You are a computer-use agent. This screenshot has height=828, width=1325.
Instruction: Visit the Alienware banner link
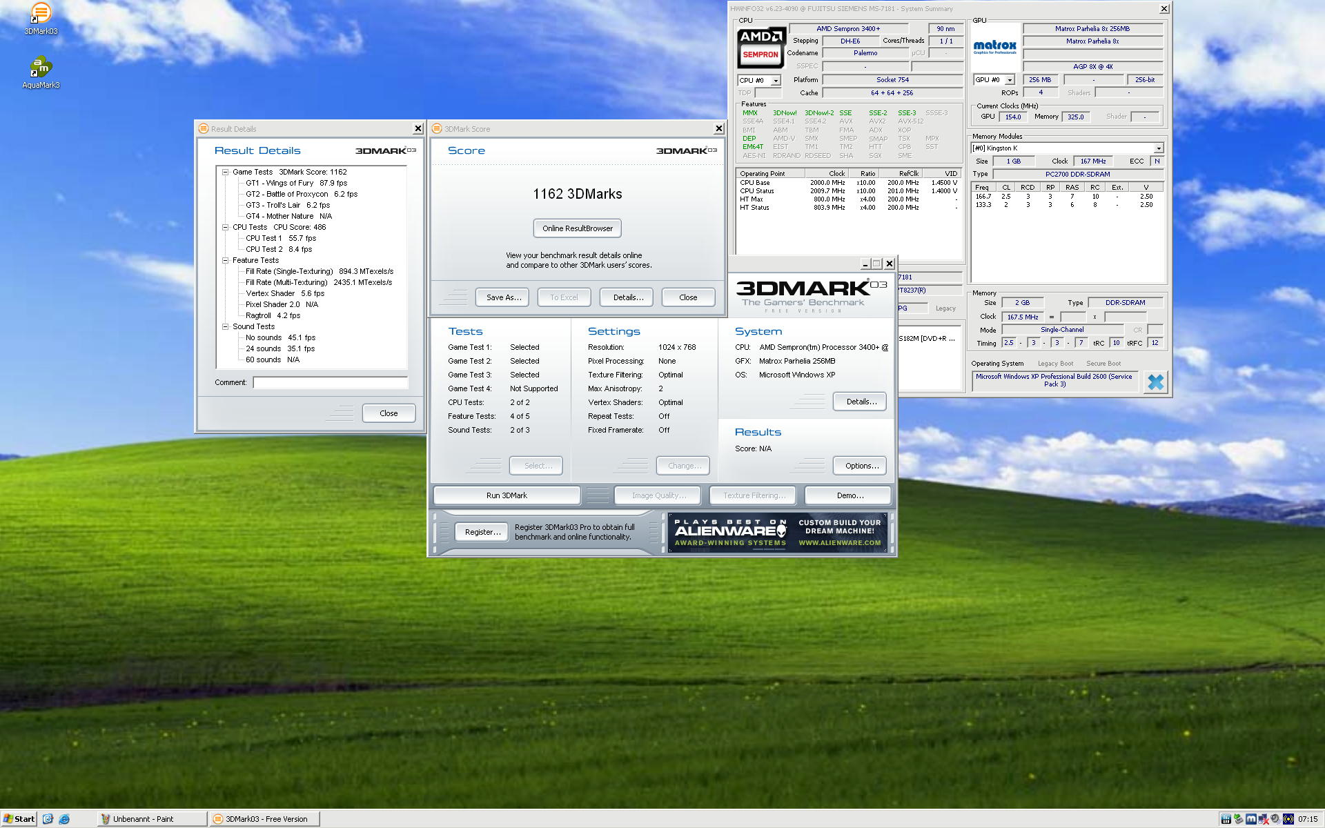coord(776,531)
